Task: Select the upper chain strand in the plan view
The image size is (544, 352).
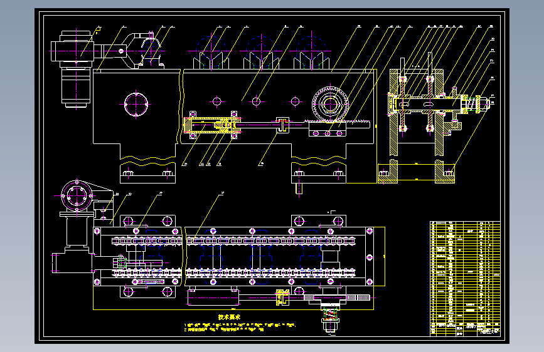Action: pyautogui.click(x=233, y=241)
